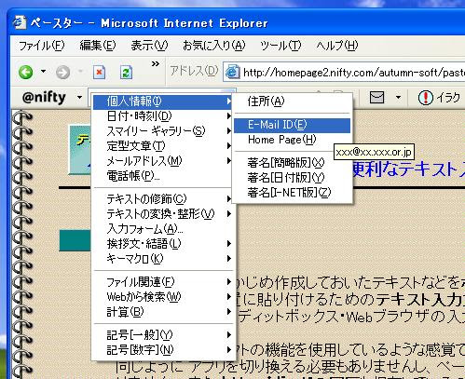Expand the toolbar overflow chevron
Image resolution: width=465 pixels, height=379 pixels.
point(156,64)
